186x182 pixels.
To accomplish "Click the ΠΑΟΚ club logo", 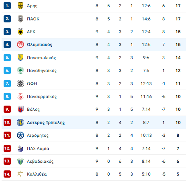I will 20,19.
